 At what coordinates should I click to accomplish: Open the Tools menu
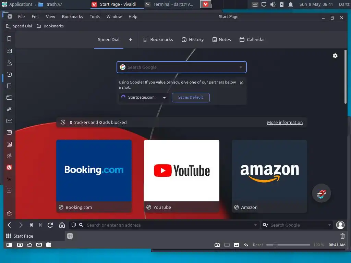click(95, 16)
